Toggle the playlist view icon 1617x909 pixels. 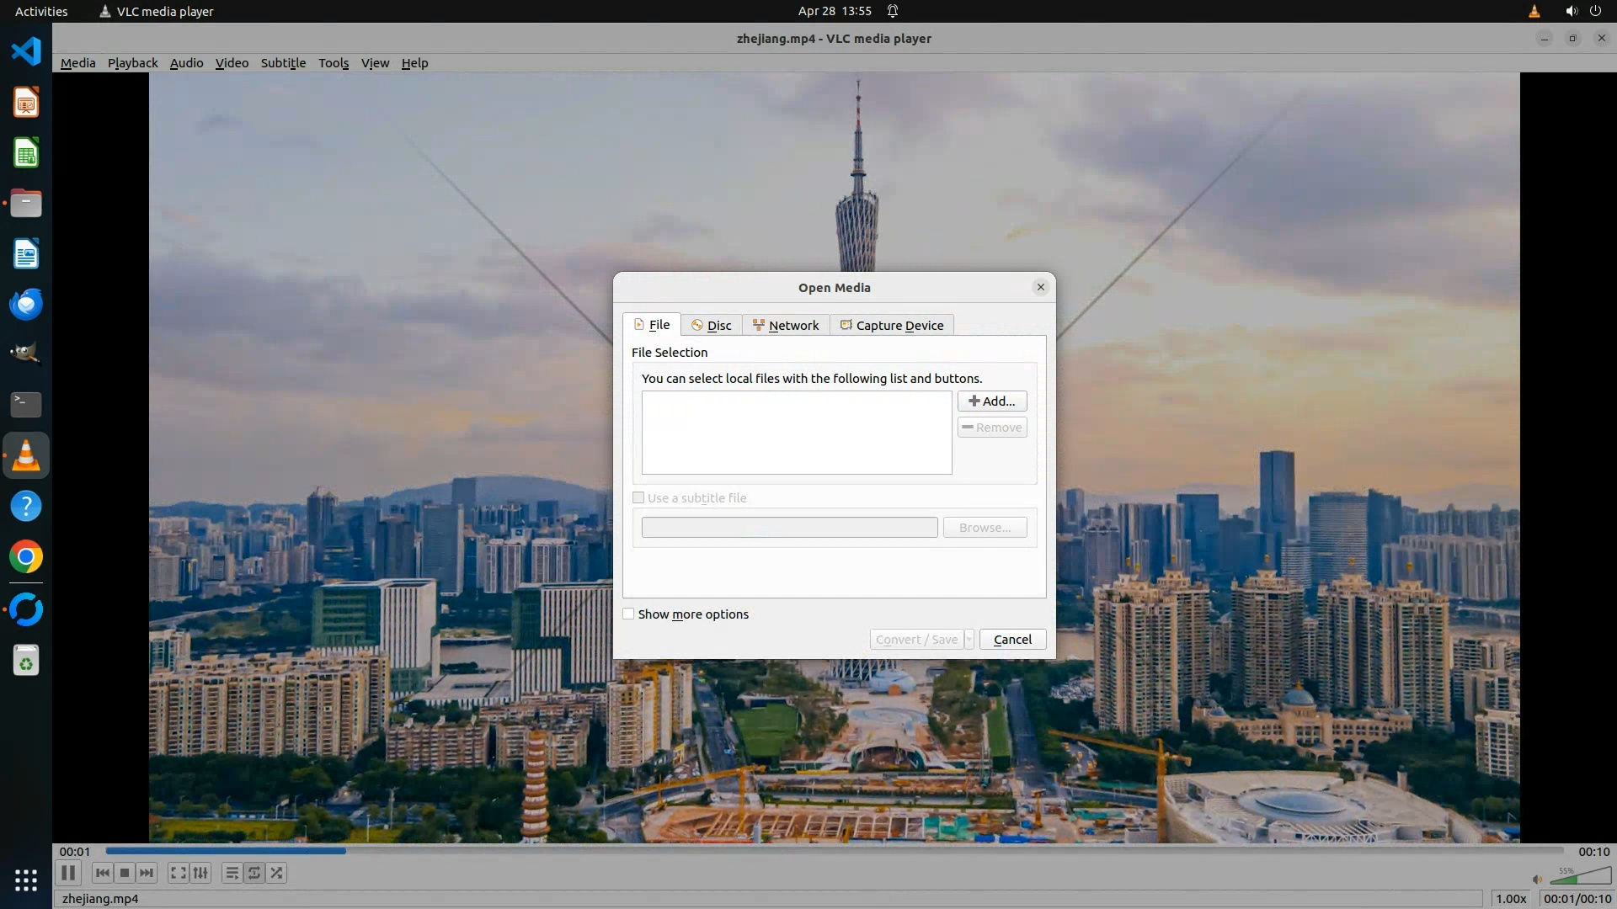point(232,873)
